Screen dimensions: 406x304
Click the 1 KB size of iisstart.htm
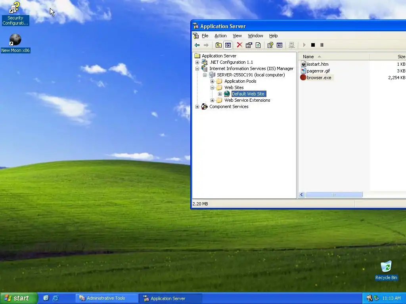coord(401,64)
